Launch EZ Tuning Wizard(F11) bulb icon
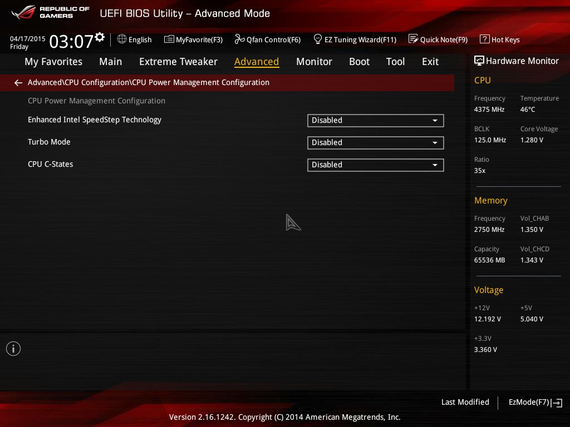The height and width of the screenshot is (427, 570). point(317,39)
